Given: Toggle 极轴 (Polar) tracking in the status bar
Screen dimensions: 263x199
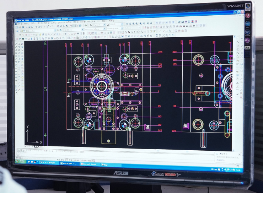Looking at the screenshot, I should click(70, 160).
